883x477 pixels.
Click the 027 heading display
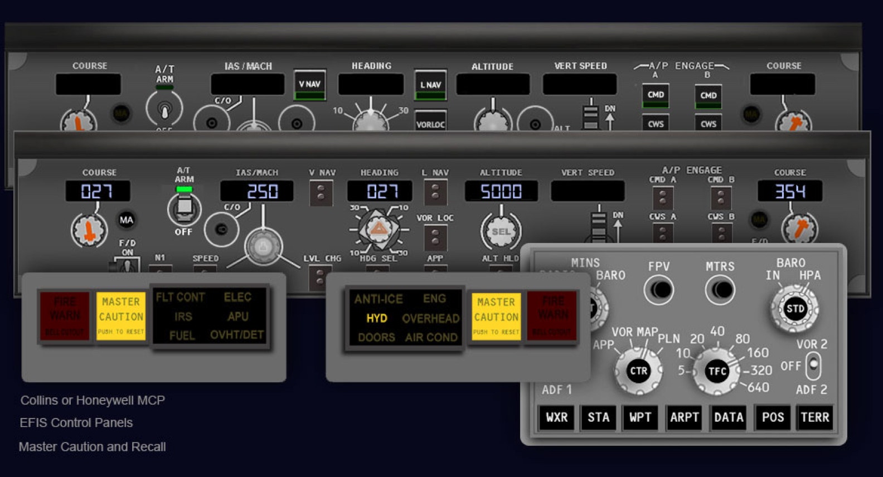380,191
